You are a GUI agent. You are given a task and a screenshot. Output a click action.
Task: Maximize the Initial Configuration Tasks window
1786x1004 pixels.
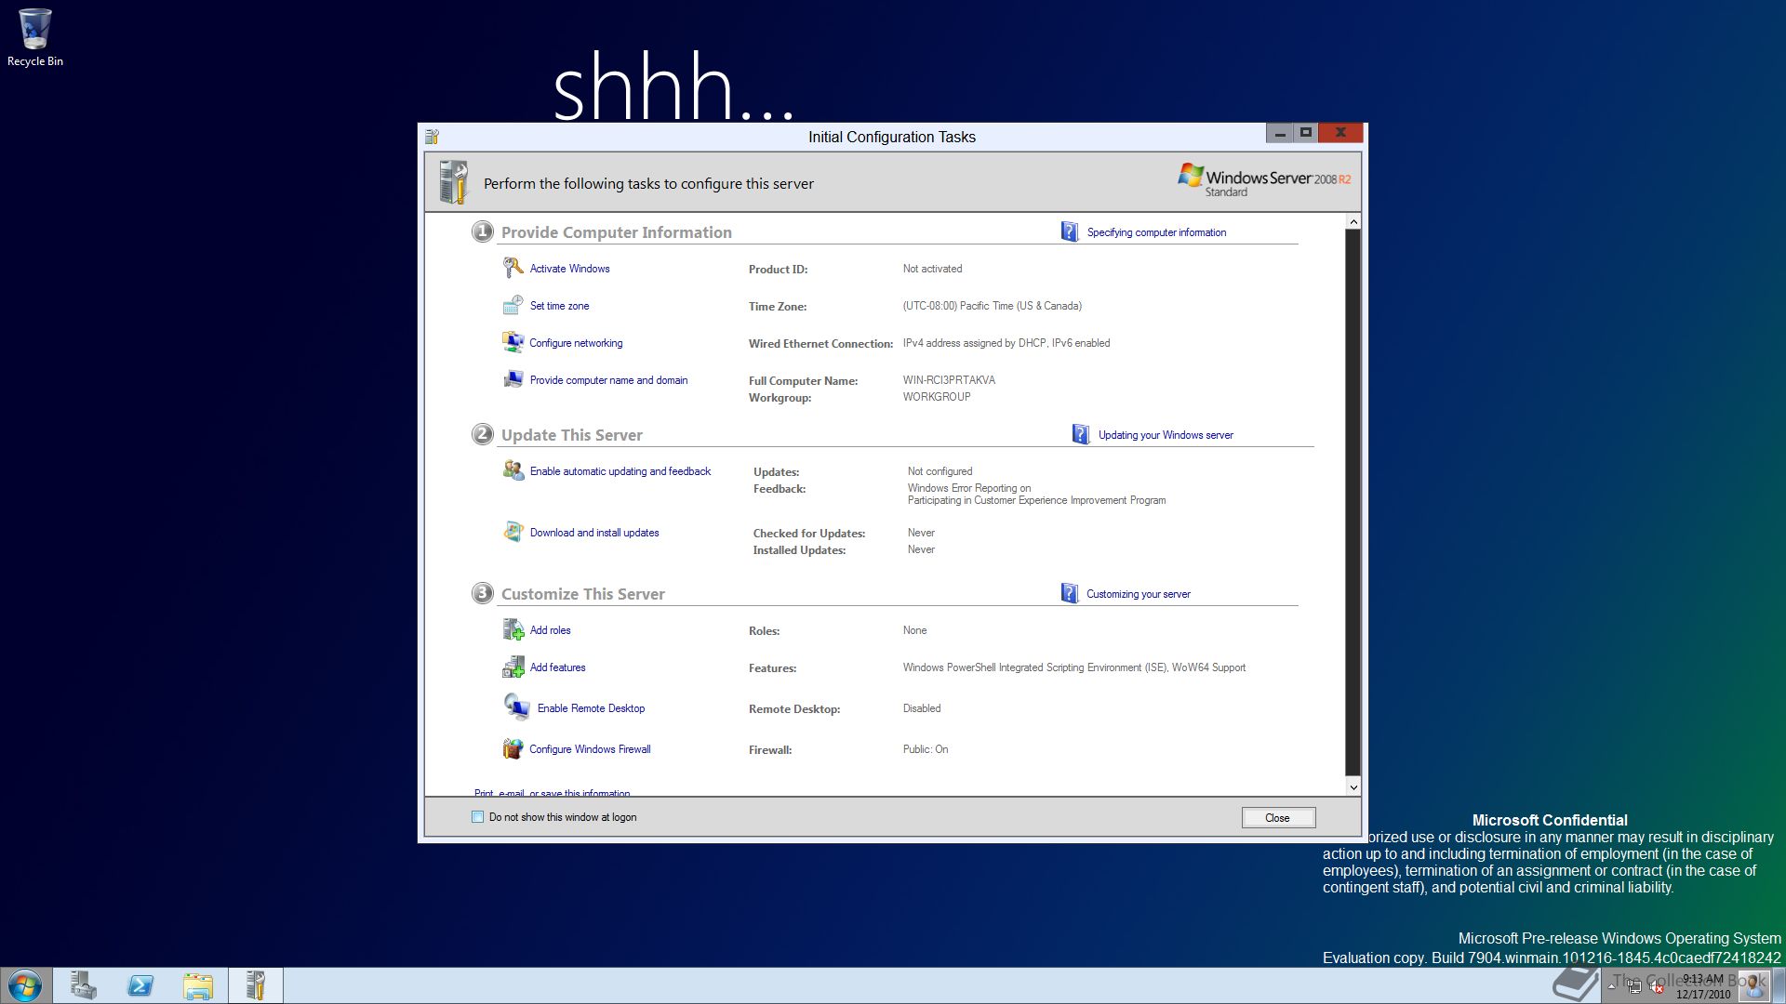point(1305,133)
